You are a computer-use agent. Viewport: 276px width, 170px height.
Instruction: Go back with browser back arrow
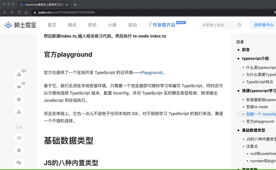pos(5,13)
